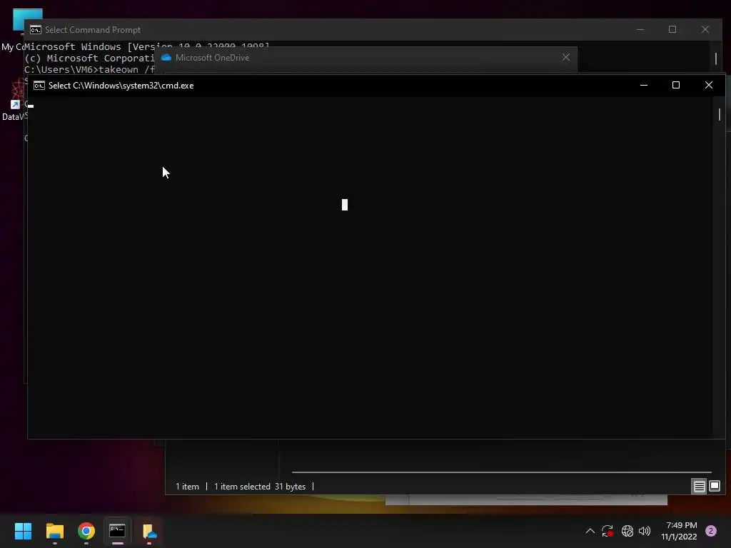Minimize the cmd.exe window
731x548 pixels.
click(x=644, y=86)
